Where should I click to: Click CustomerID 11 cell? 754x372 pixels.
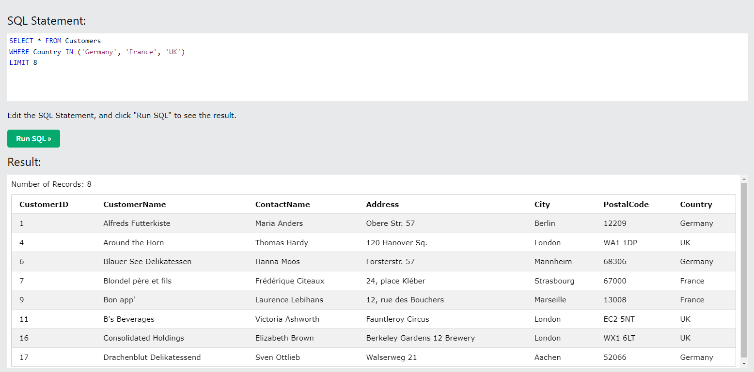coord(24,319)
